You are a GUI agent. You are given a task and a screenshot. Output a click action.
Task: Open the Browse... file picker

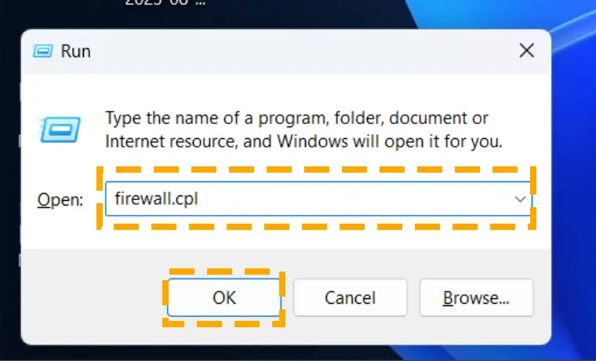click(476, 297)
